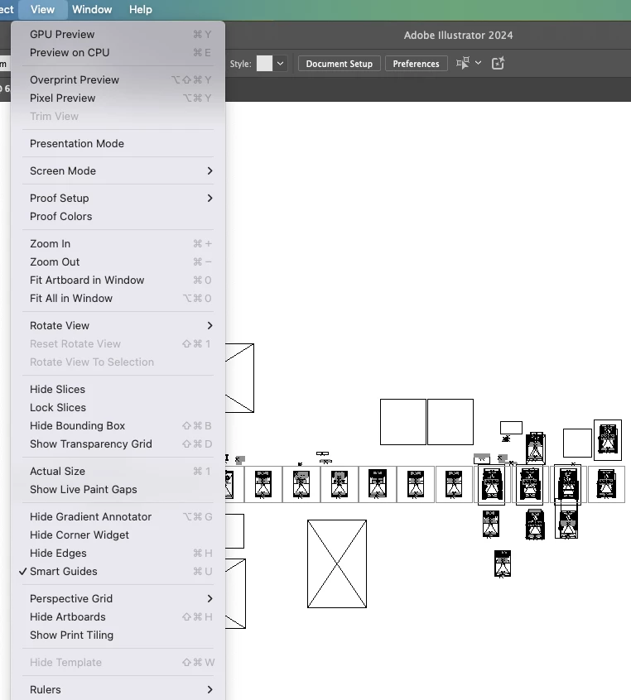
Task: Click the Document Setup button
Action: coord(340,64)
